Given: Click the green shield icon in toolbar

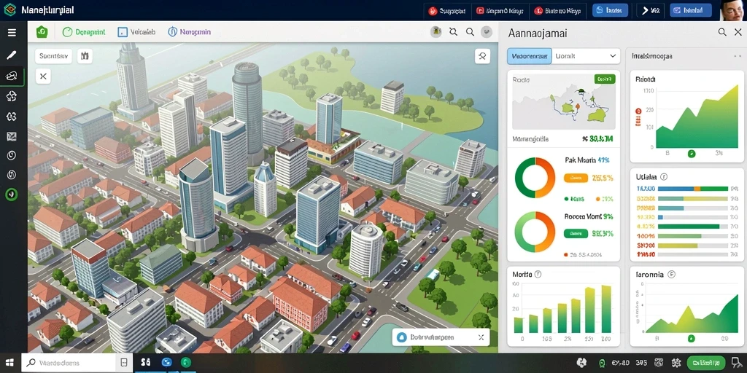Looking at the screenshot, I should 42,32.
